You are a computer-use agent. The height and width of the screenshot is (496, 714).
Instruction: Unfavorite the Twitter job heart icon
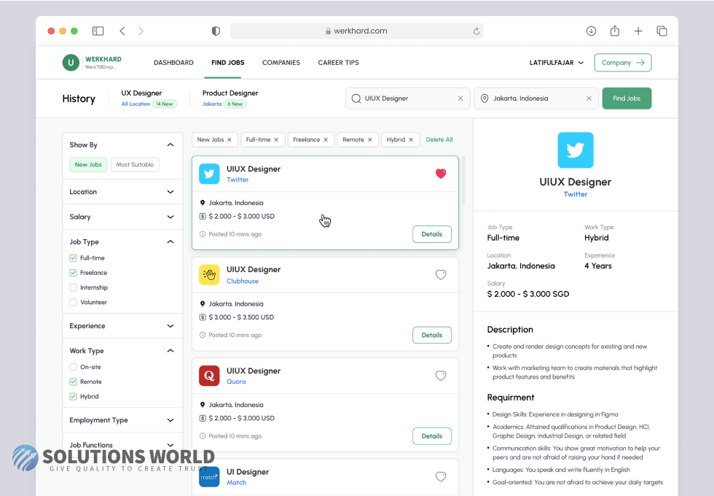(x=441, y=174)
